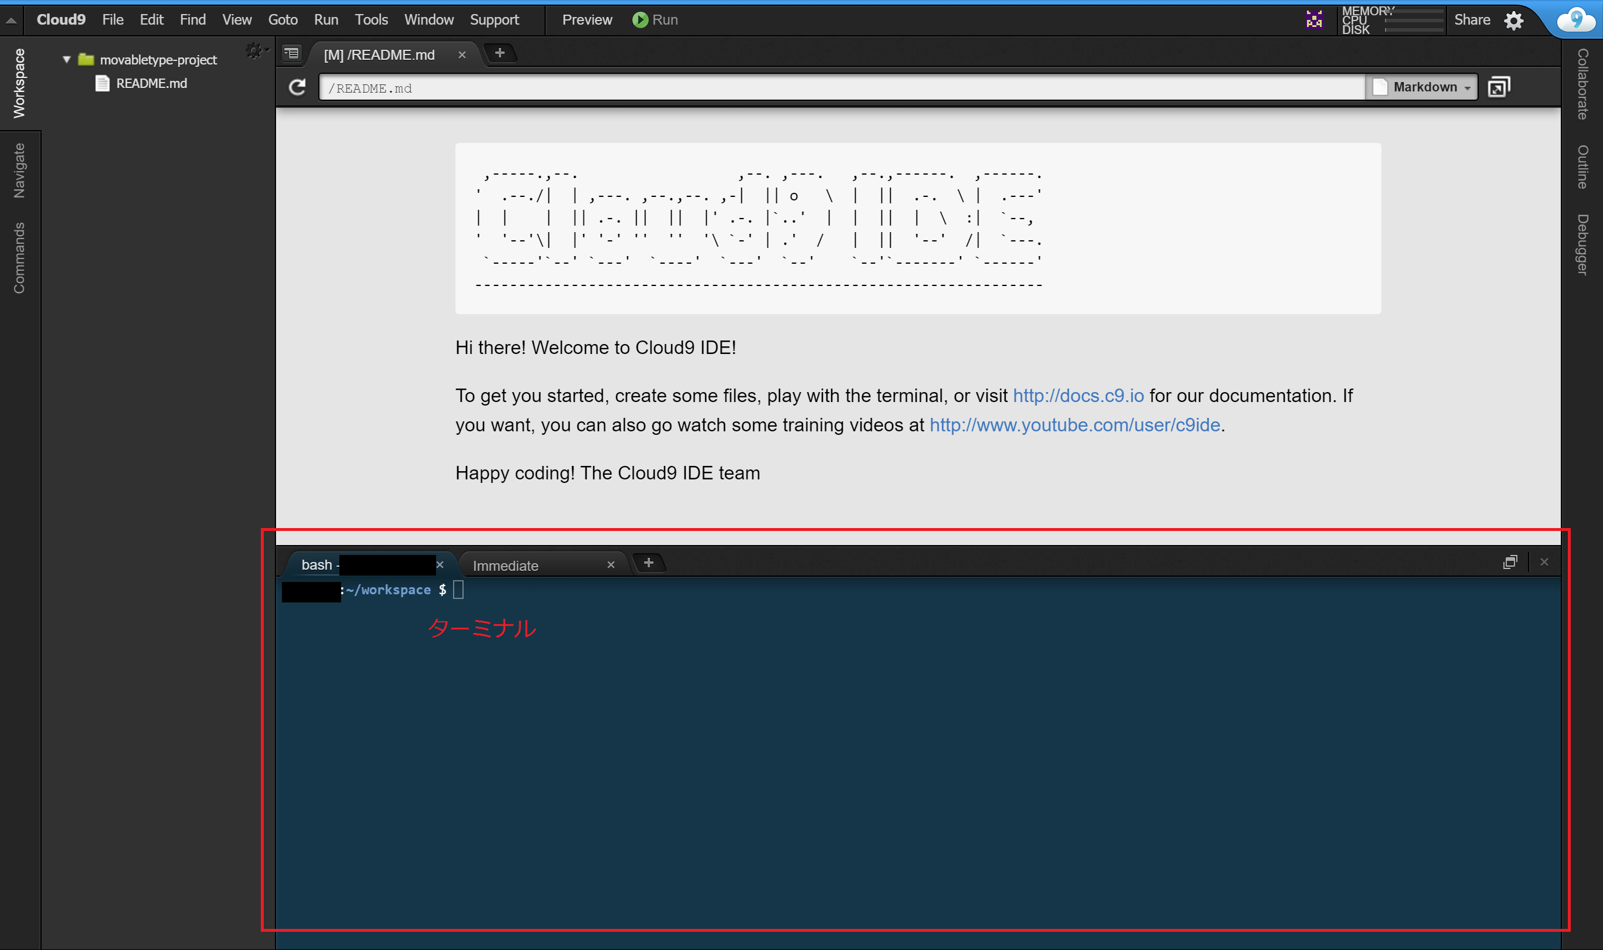
Task: Maximize the console panel icon
Action: [x=1510, y=562]
